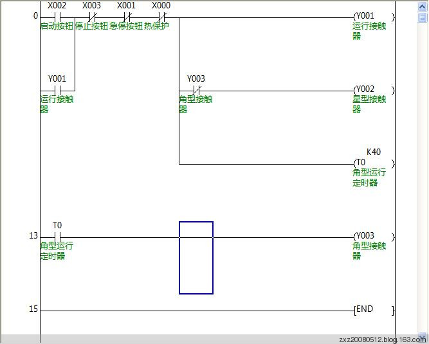The height and width of the screenshot is (344, 429).
Task: Click the Y002 star contactor coil
Action: pos(373,90)
